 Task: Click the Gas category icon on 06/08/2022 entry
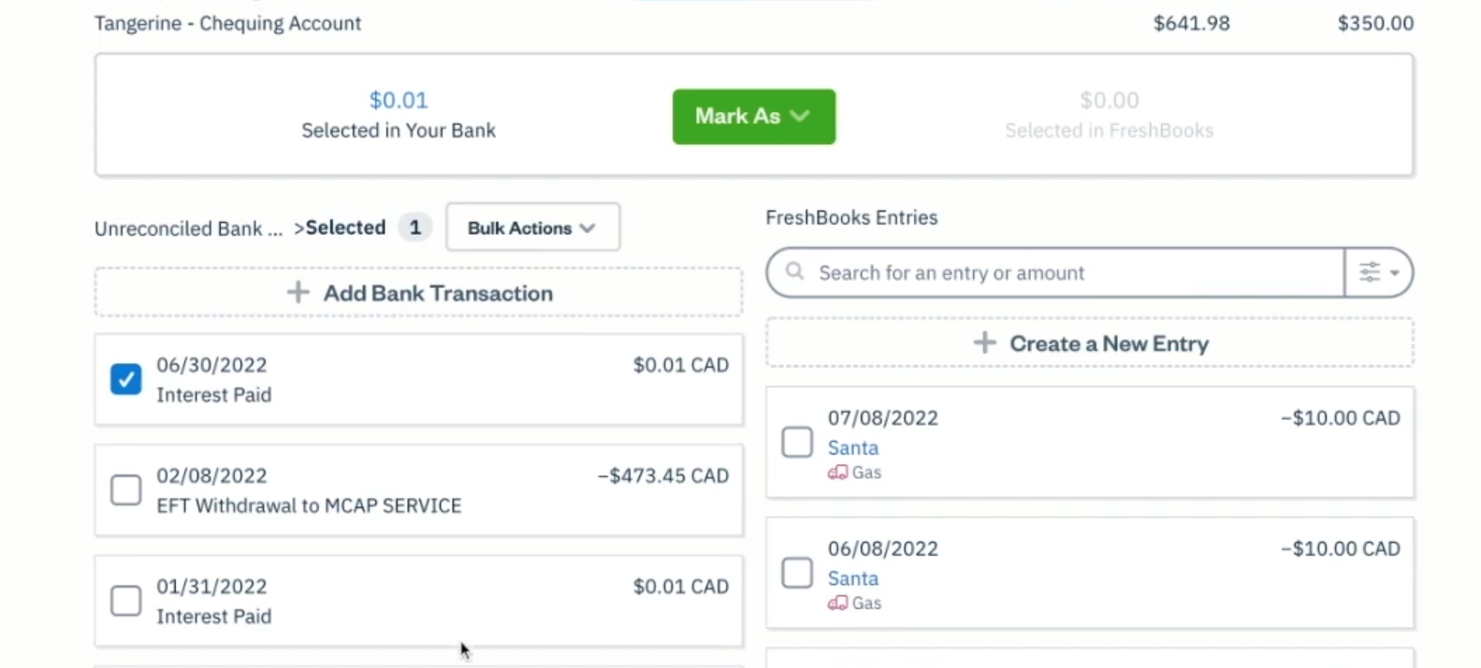coord(837,603)
